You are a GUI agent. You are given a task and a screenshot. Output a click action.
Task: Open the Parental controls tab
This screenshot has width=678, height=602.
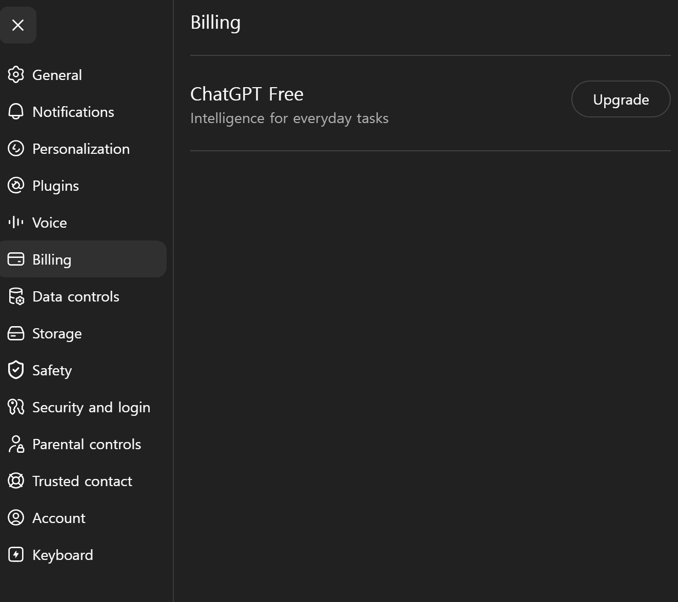pyautogui.click(x=83, y=444)
